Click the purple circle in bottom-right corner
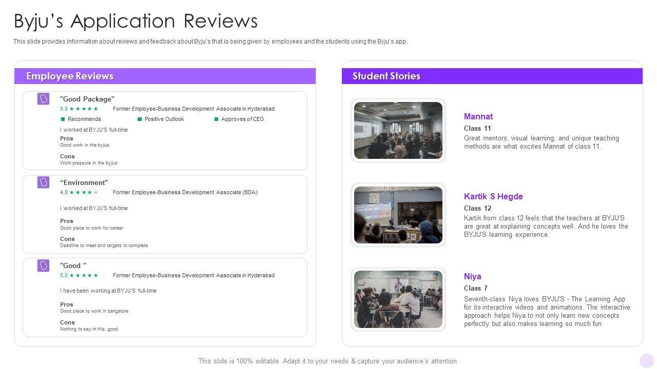 pyautogui.click(x=647, y=360)
